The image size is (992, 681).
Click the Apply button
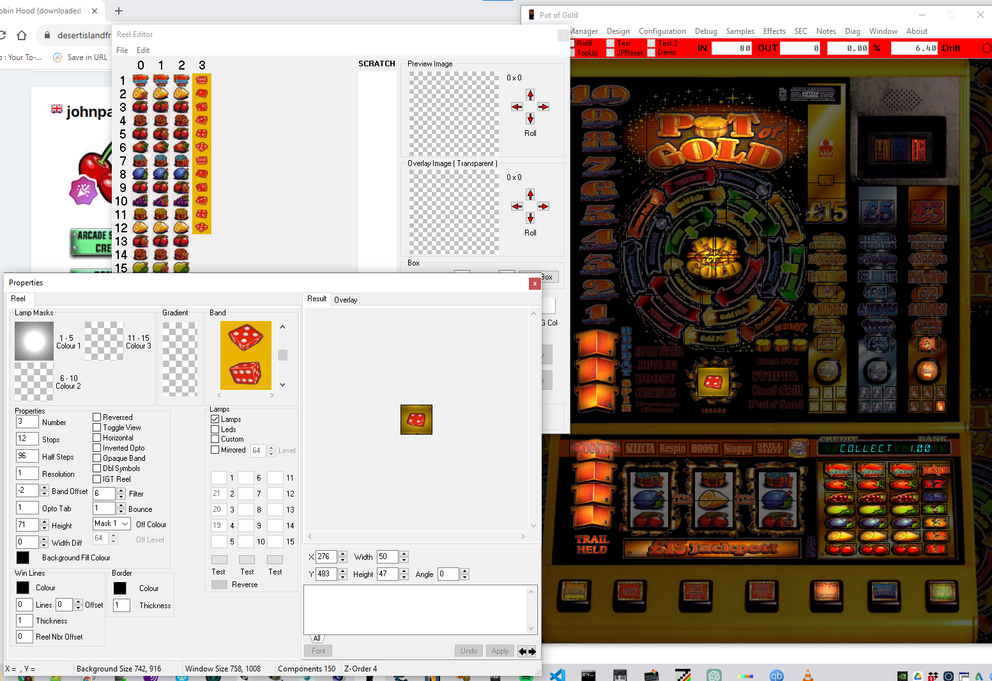pos(500,651)
